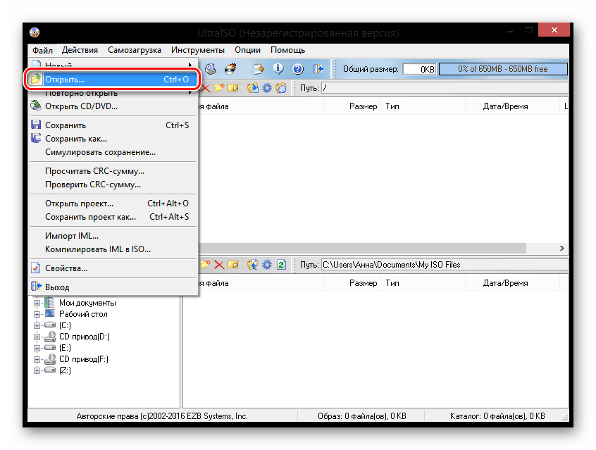Expand the (C:) drive node

[37, 325]
